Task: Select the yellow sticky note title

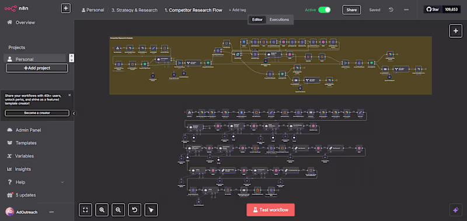Action: tap(121, 38)
